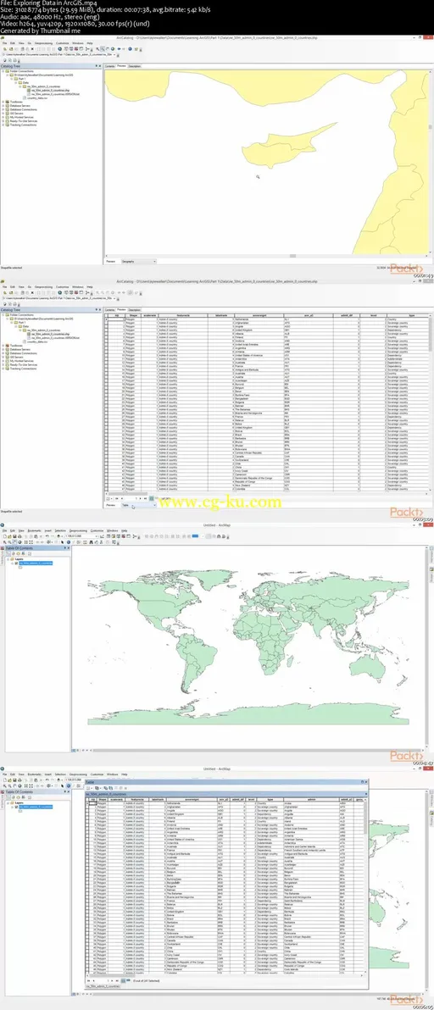Close the Catalog Tree panel in first ArcCatalog frame
Screen dimensions: 434x1010
click(x=101, y=66)
